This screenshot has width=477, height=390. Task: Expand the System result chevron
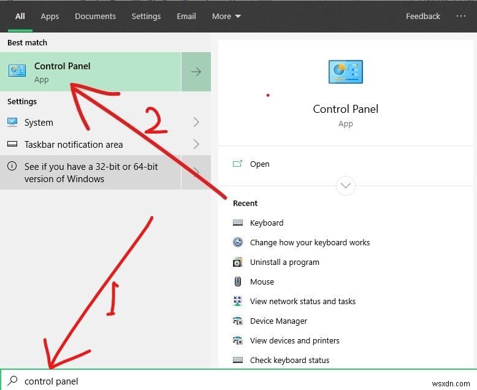click(196, 122)
